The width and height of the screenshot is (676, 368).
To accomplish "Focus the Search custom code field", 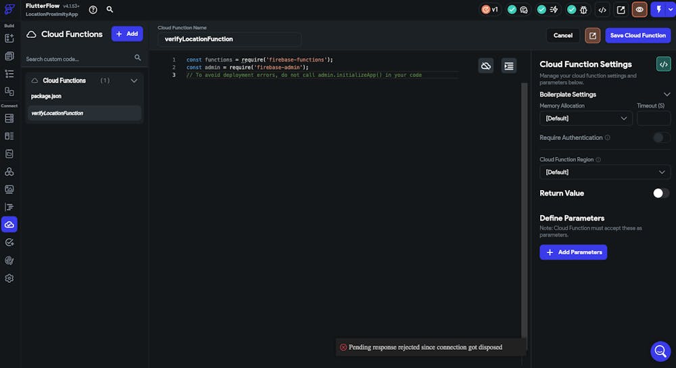I will (x=79, y=59).
